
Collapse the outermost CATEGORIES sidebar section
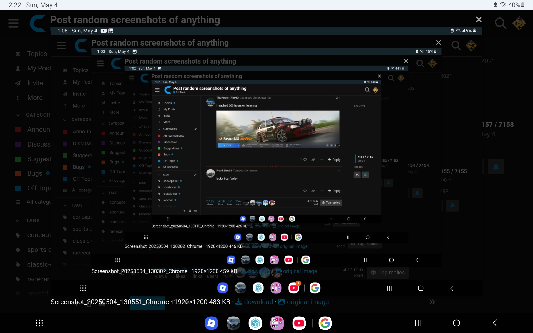(x=18, y=115)
